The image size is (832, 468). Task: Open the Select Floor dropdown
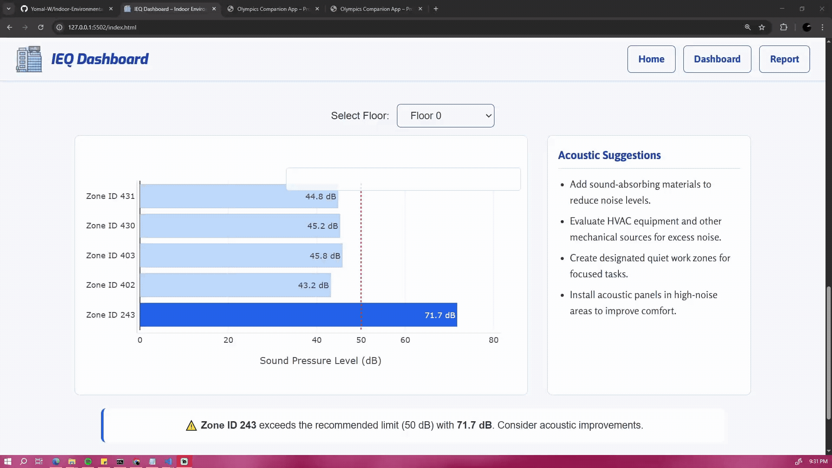(x=445, y=116)
